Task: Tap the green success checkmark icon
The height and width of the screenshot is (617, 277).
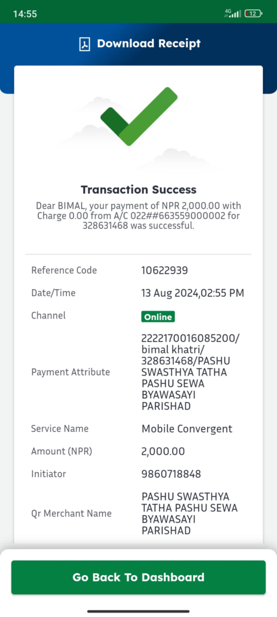Action: click(139, 116)
